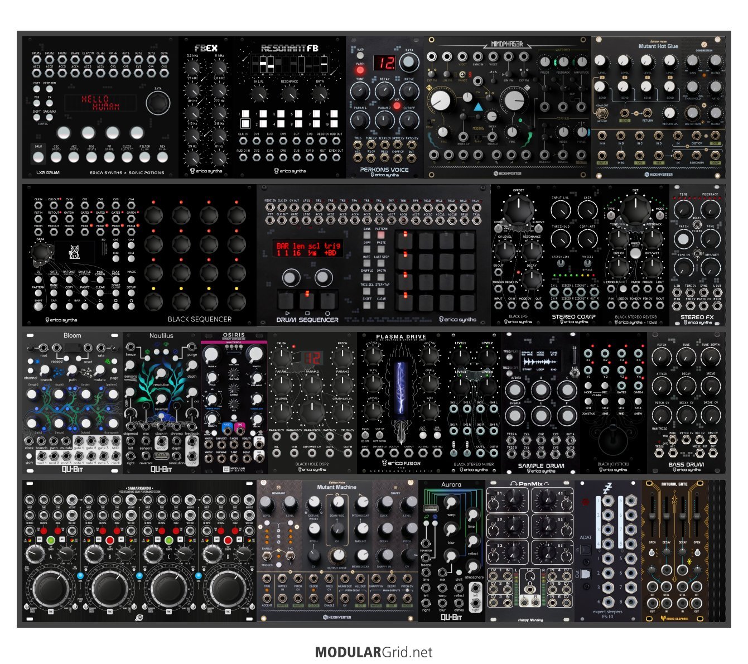
Task: Open the PanMix module
Action: point(530,551)
